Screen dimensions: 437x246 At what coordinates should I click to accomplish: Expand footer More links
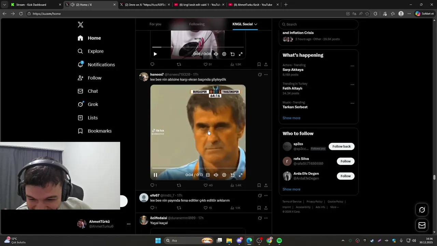pyautogui.click(x=335, y=207)
